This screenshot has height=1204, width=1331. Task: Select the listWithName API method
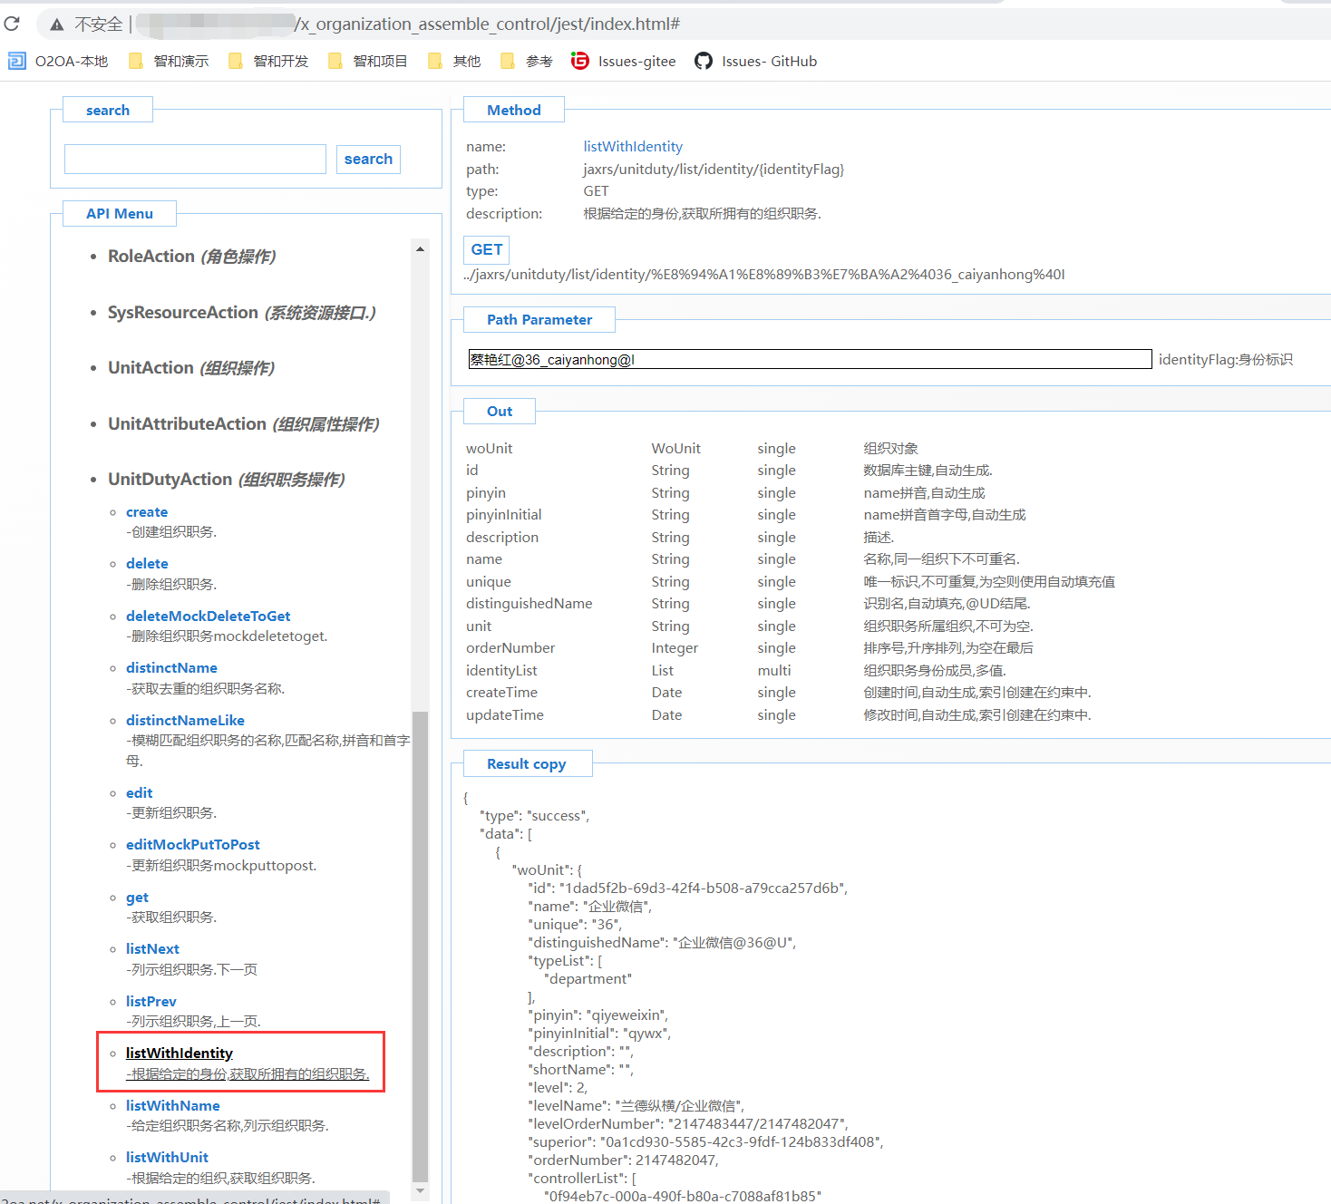(x=172, y=1105)
